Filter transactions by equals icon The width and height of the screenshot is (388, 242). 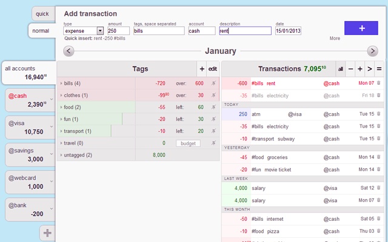(x=379, y=69)
